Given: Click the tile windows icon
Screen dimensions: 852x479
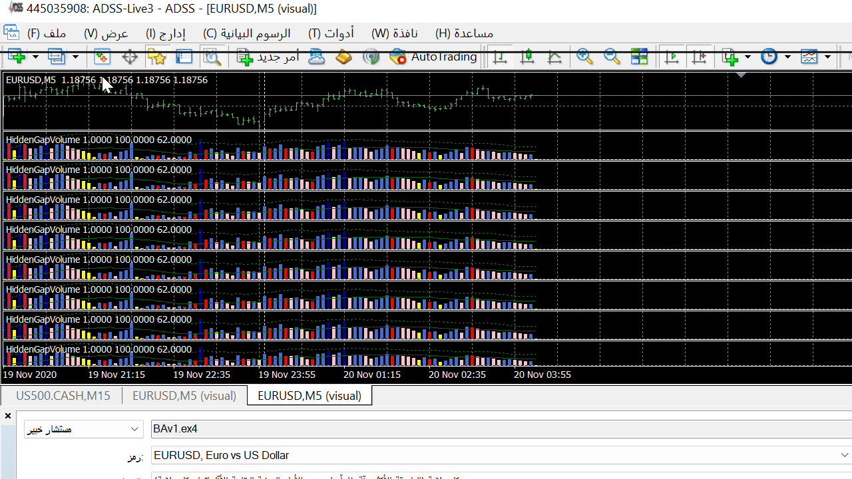Looking at the screenshot, I should 639,57.
